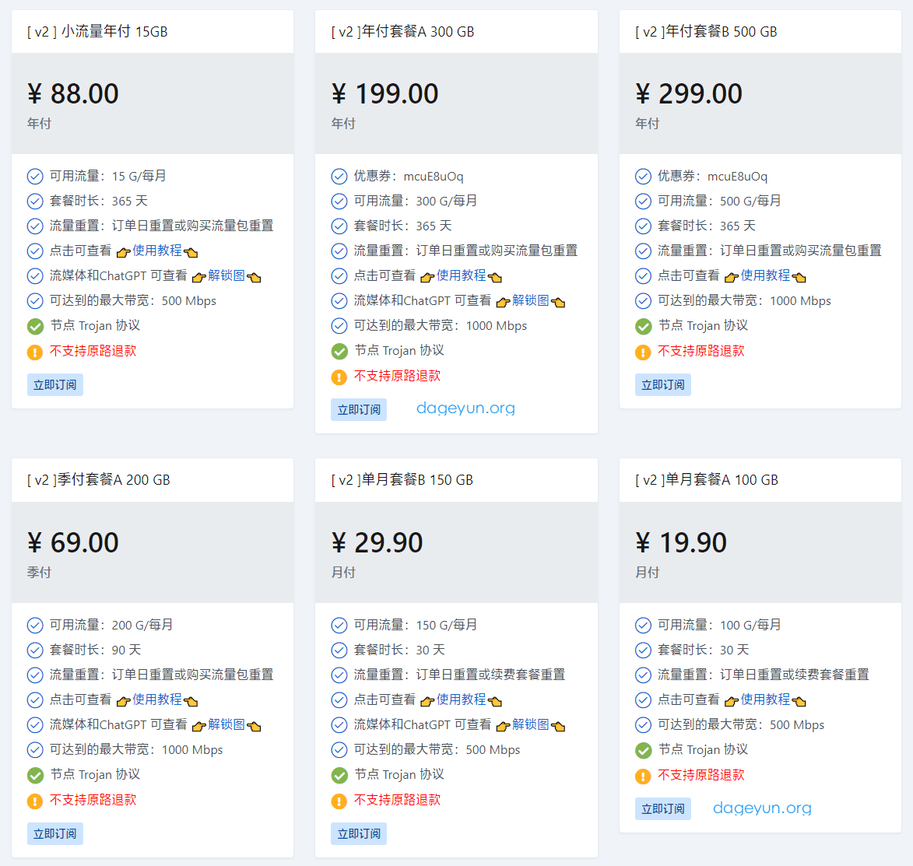Click green Trojan check icon in 单月套餐B card

coord(339,775)
